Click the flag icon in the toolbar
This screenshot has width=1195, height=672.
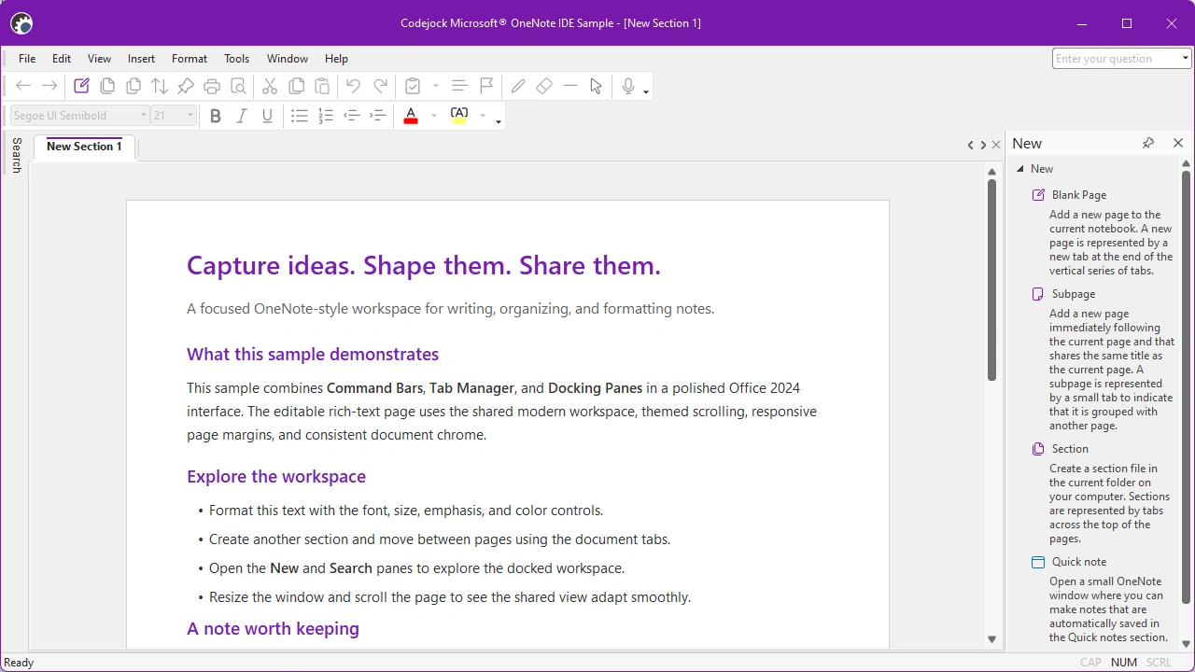(x=486, y=87)
